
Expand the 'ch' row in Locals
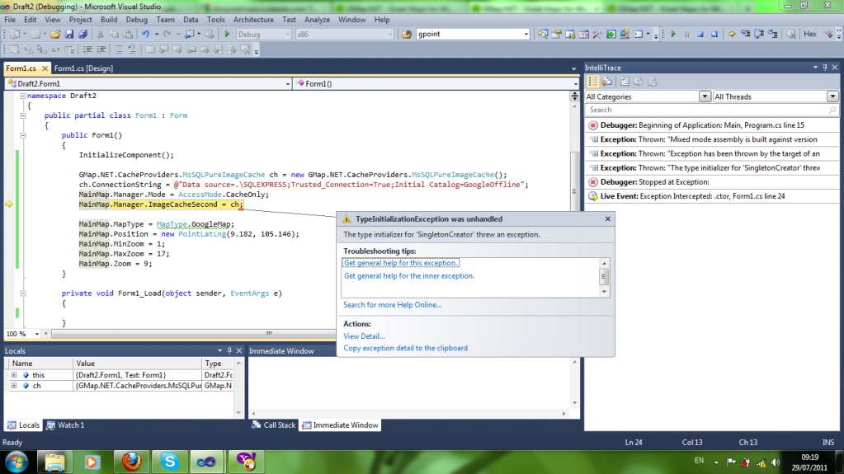tap(14, 386)
